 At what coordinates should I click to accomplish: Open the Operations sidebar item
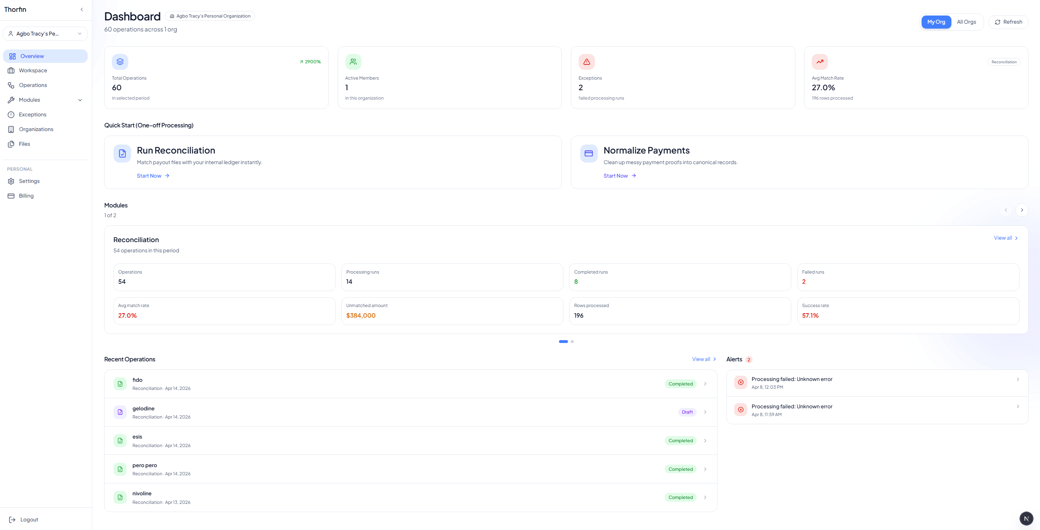click(45, 85)
